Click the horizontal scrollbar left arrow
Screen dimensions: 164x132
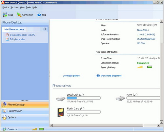coord(51,125)
